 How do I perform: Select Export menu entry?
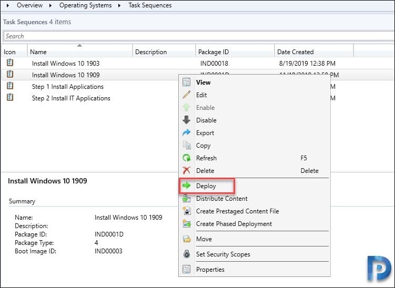point(255,132)
